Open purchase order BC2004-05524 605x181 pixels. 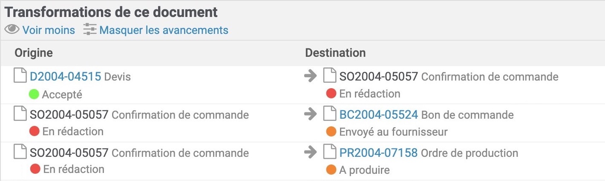coord(378,114)
